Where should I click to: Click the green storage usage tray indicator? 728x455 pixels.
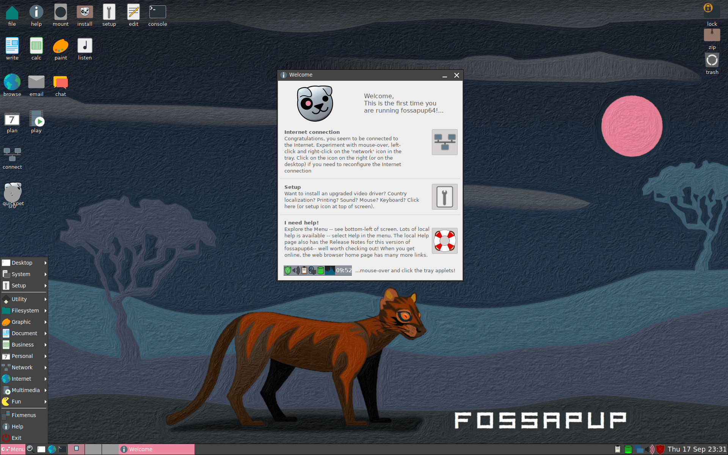pyautogui.click(x=628, y=449)
